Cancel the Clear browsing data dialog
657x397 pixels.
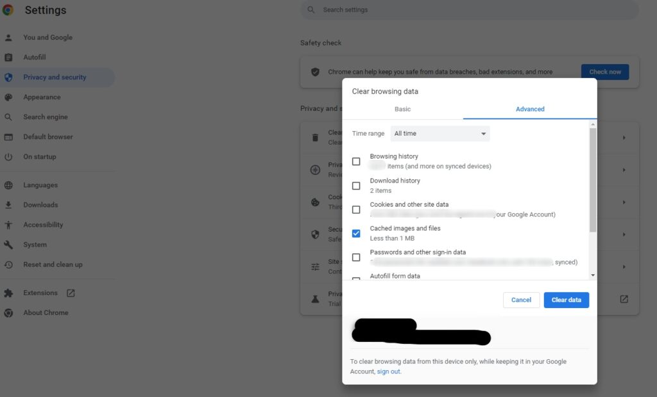click(x=521, y=300)
